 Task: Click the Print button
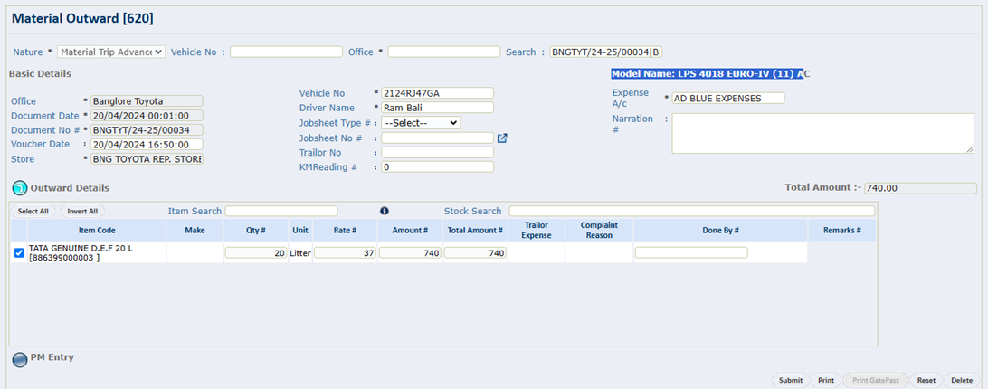[x=825, y=381]
